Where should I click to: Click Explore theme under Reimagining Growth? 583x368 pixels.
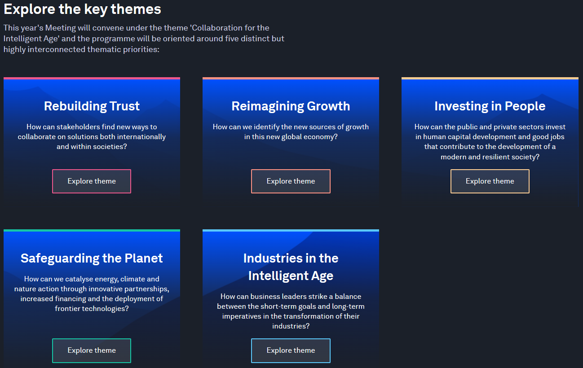point(291,181)
